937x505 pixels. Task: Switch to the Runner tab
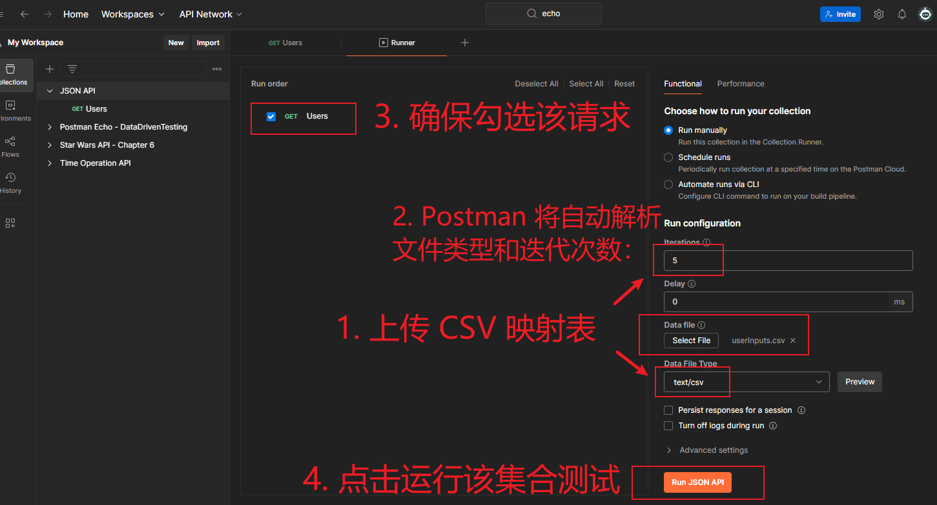click(397, 43)
